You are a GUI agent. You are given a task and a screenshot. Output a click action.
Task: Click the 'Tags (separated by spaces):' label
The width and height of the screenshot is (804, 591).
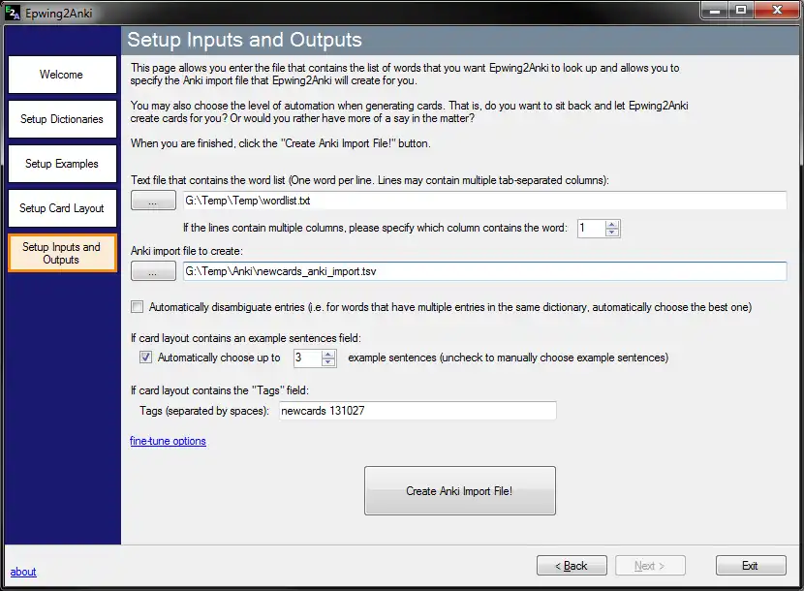click(x=204, y=411)
